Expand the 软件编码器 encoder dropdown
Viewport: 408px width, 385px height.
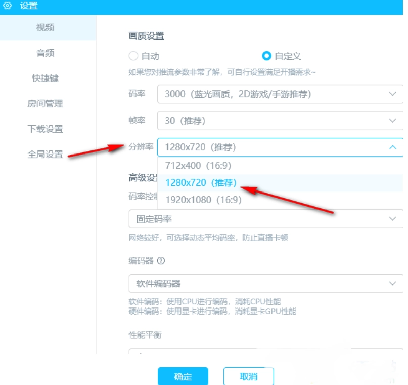coord(265,283)
